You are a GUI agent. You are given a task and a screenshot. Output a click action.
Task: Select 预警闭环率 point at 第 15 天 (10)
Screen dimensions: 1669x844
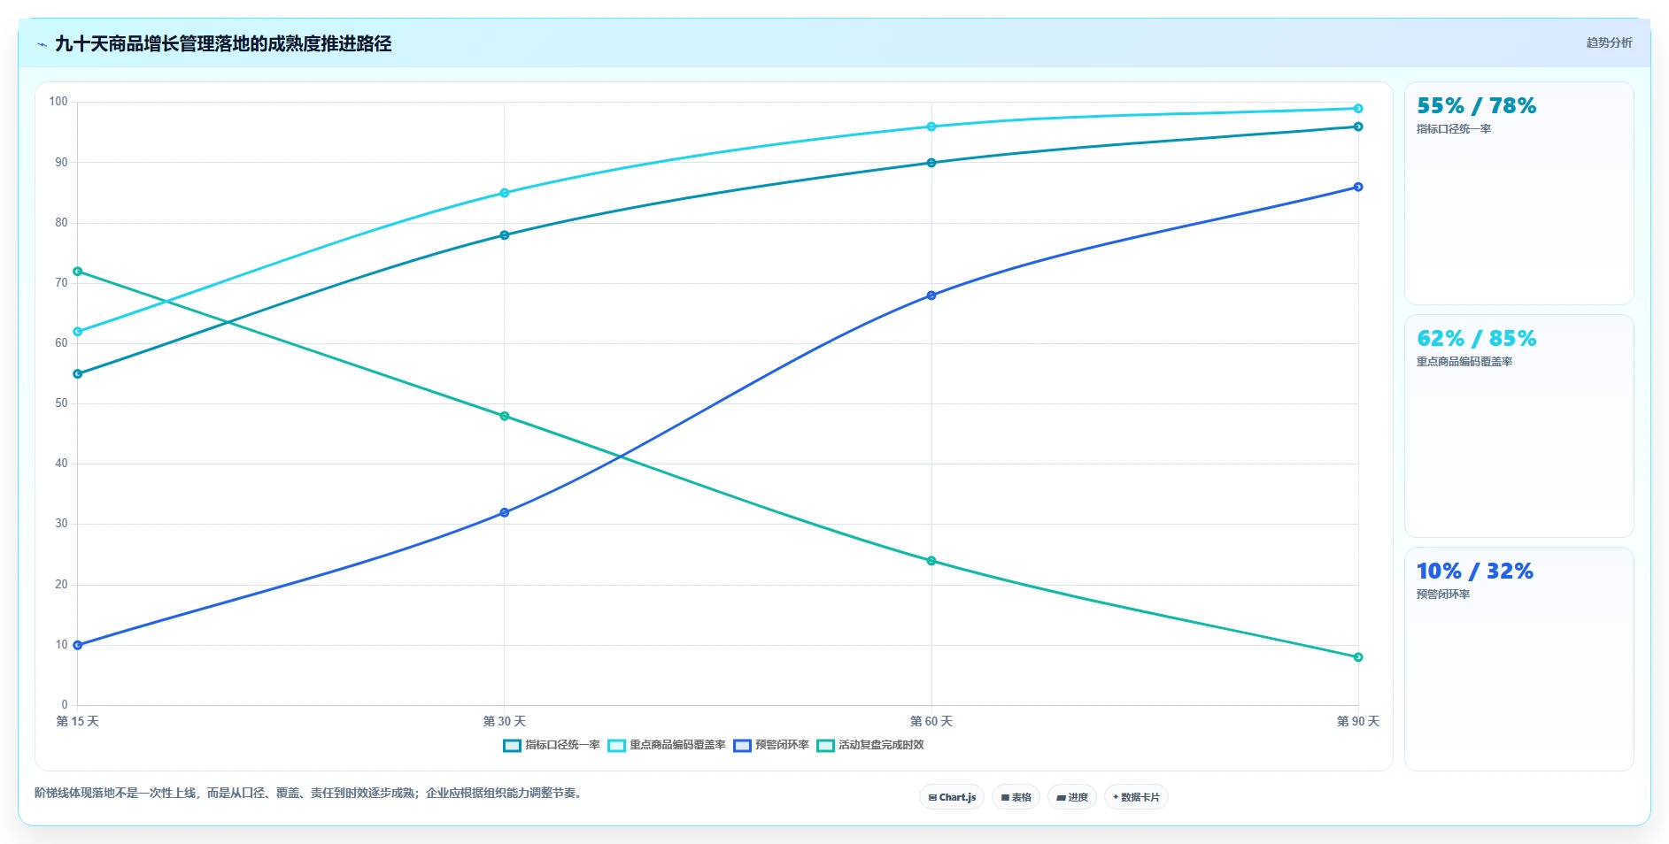(78, 645)
